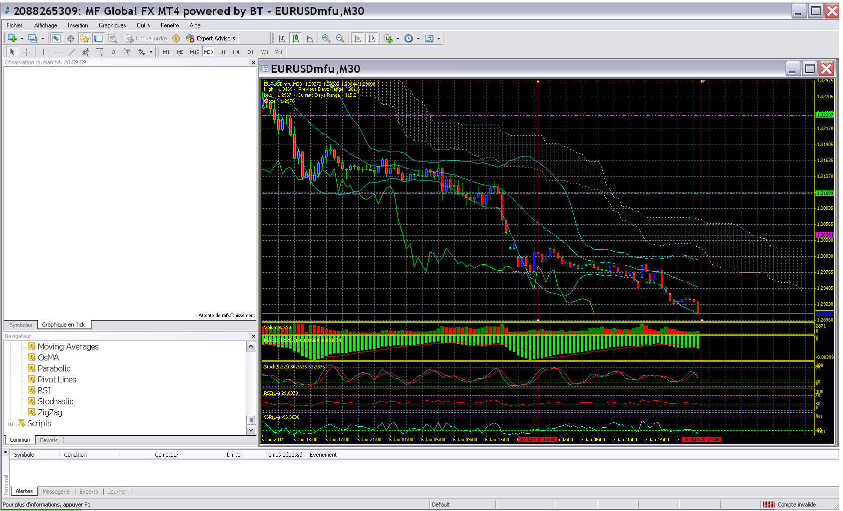The image size is (843, 511).
Task: Toggle the chart shift button
Action: tap(372, 38)
